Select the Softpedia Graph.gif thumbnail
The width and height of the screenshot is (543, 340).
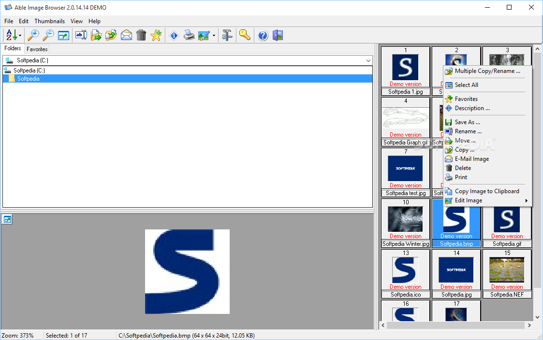coord(406,121)
